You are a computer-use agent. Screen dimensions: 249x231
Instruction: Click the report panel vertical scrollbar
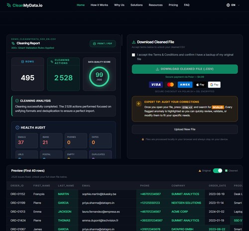[x=122, y=40]
